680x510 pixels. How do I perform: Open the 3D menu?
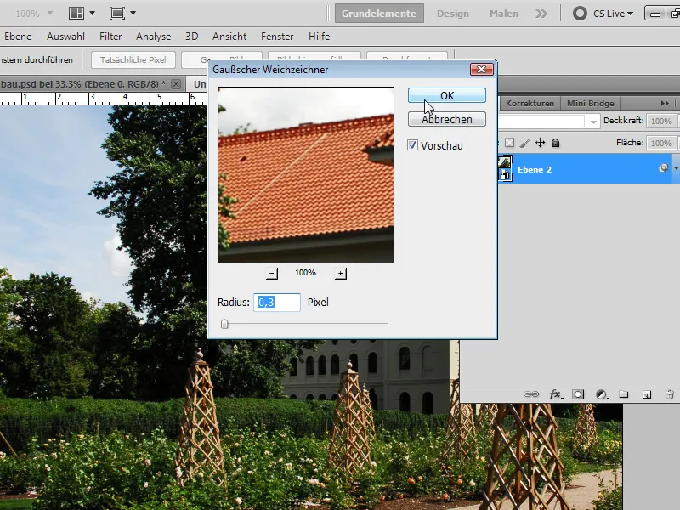coord(192,37)
